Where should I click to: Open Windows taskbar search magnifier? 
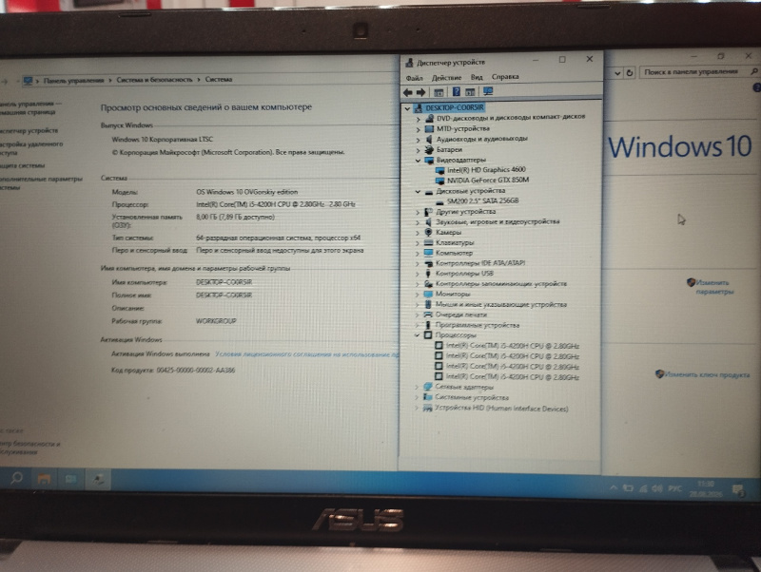point(16,479)
